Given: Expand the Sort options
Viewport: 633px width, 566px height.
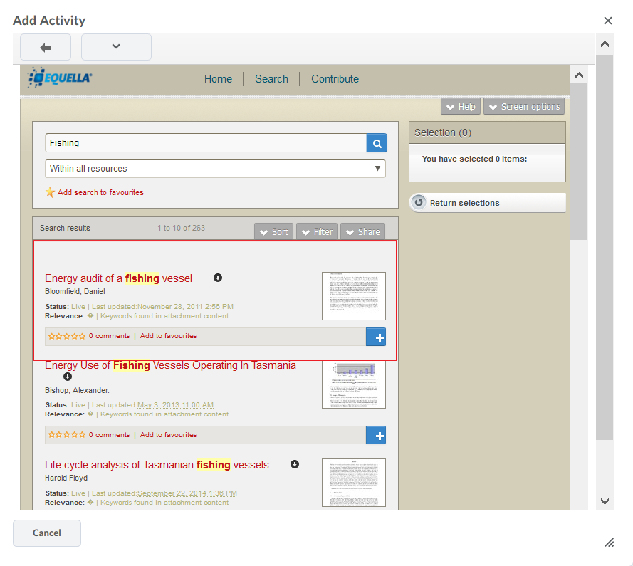Looking at the screenshot, I should click(x=273, y=231).
